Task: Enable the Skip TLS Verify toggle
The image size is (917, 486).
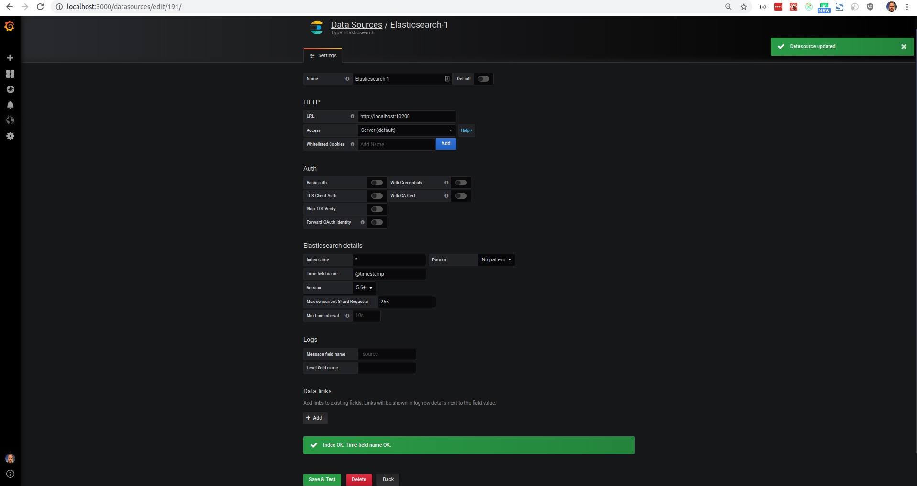Action: 376,209
